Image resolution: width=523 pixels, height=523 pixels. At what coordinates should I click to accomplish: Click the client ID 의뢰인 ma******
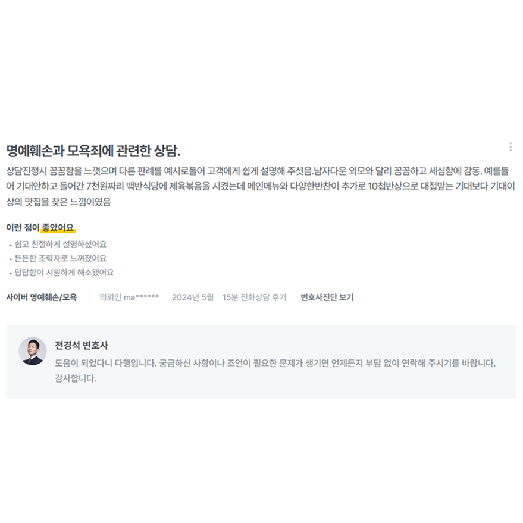(129, 297)
